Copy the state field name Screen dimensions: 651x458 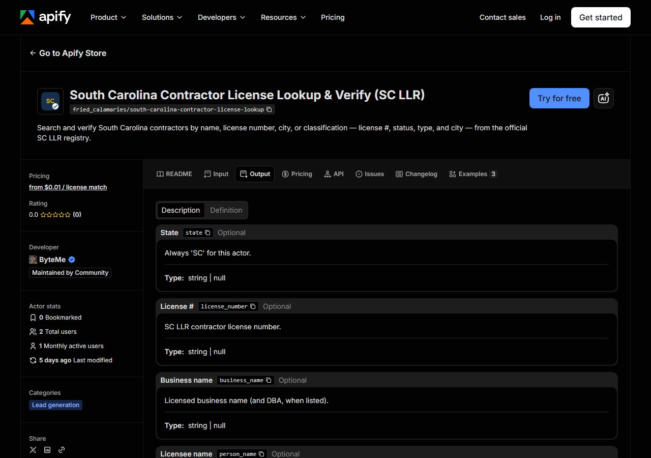coord(208,233)
